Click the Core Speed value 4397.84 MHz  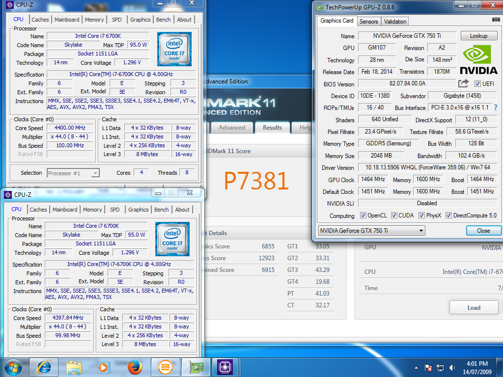[68, 318]
